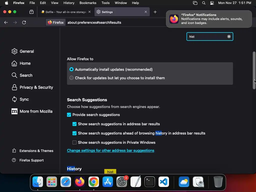Close the Settings tab
Image resolution: width=256 pixels, height=192 pixels.
[146, 12]
